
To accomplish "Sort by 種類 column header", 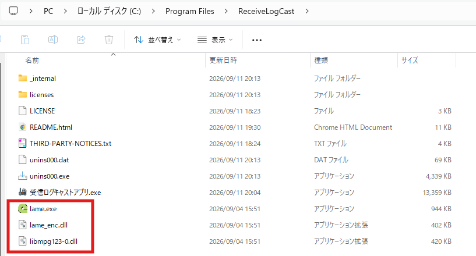I will click(x=321, y=61).
